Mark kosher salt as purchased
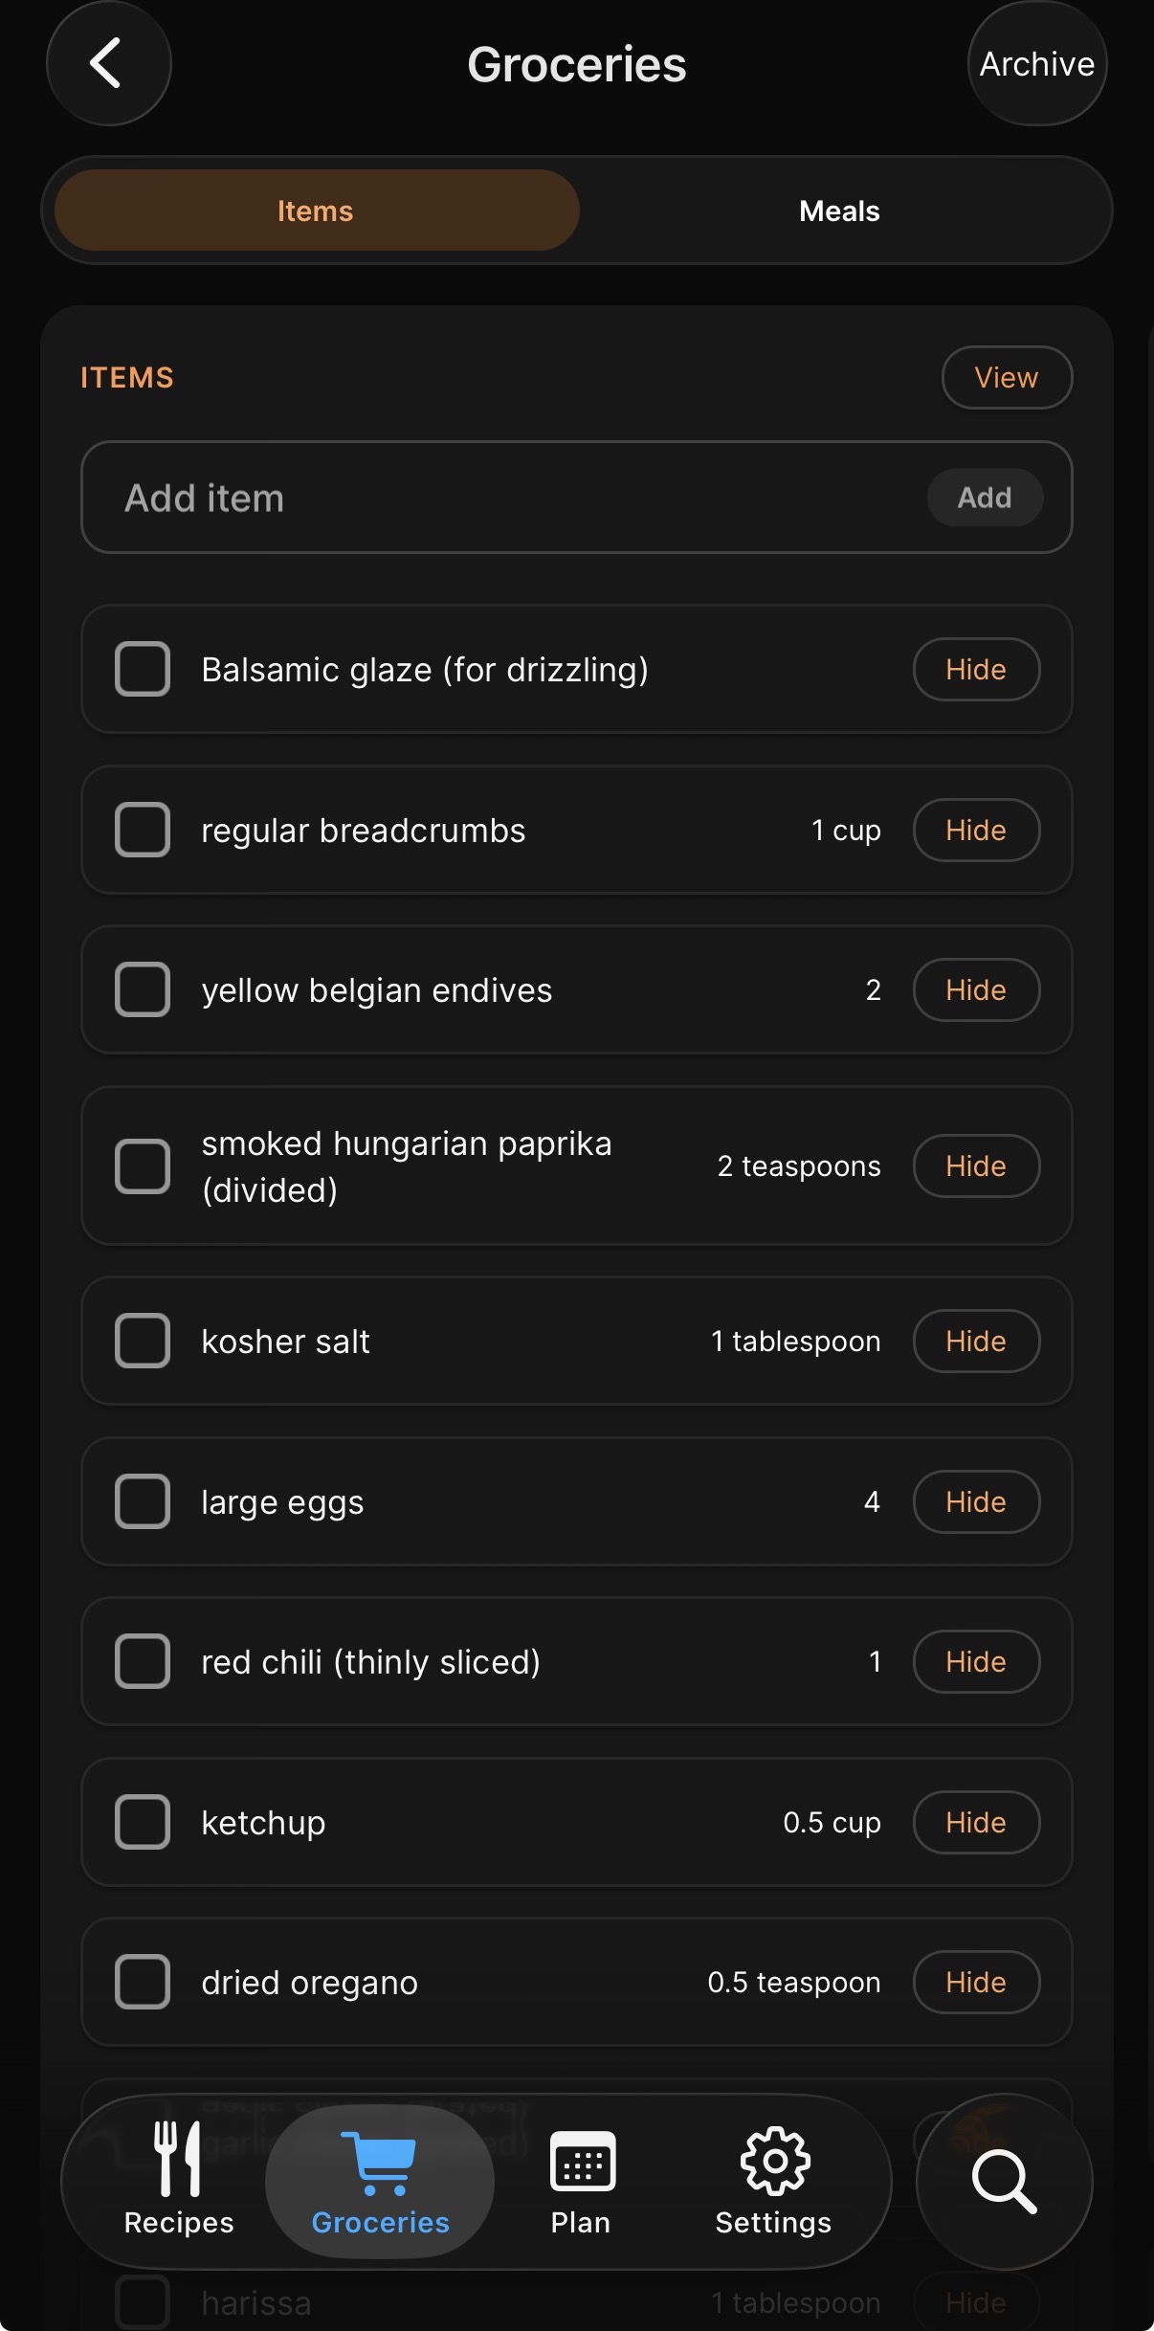The height and width of the screenshot is (2331, 1154). (143, 1341)
